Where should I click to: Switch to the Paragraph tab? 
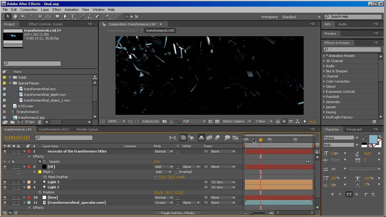pyautogui.click(x=354, y=129)
